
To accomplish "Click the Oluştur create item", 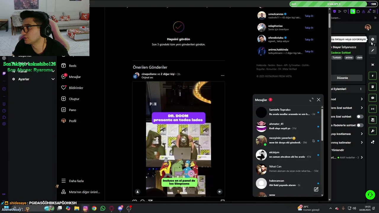I will tap(70, 99).
